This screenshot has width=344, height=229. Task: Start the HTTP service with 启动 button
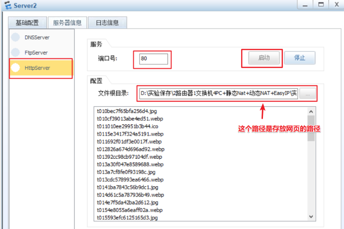264,58
